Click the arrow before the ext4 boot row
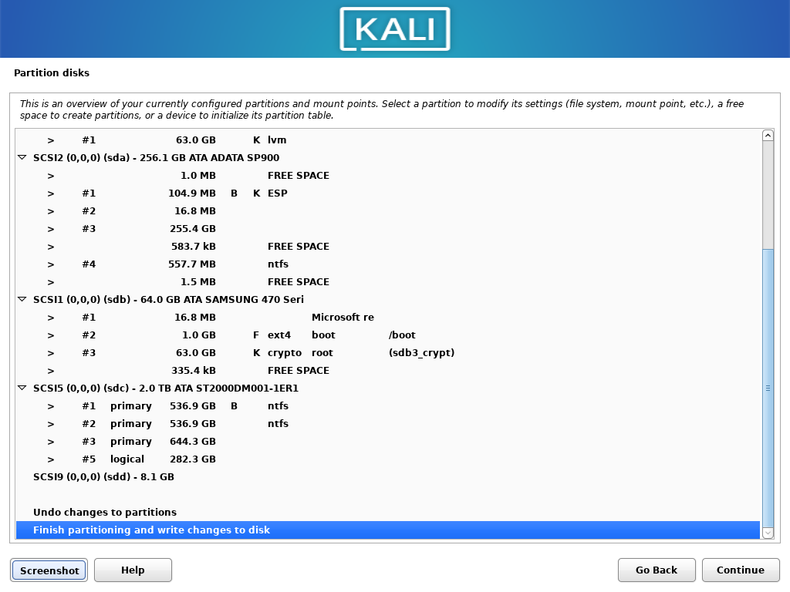Viewport: 790px width, 592px height. 51,335
